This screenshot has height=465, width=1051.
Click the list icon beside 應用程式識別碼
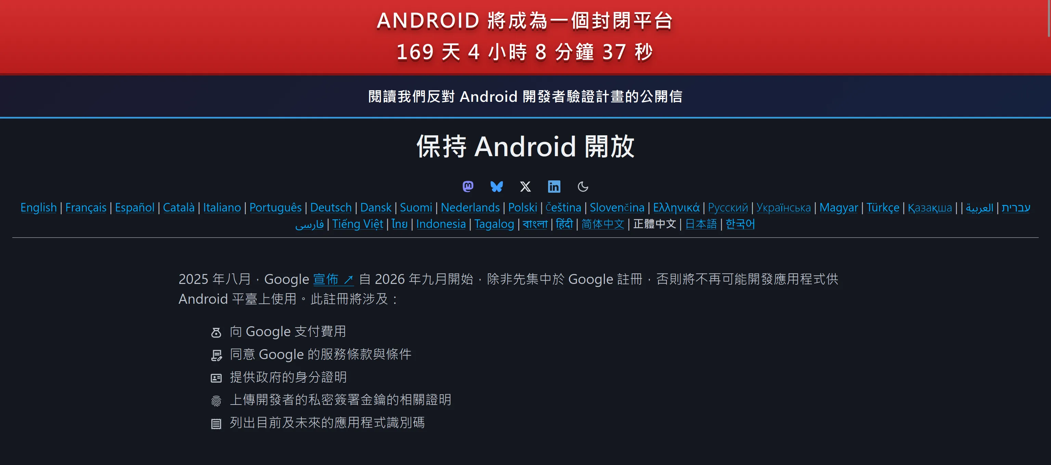click(216, 423)
